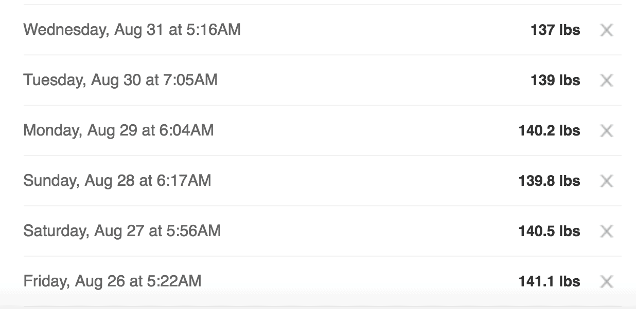Screen dimensions: 636x309
Task: Delete the Saturday, Aug 27 entry
Action: click(x=607, y=231)
